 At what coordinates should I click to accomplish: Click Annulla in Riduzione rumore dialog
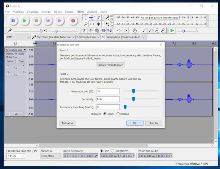click(154, 123)
